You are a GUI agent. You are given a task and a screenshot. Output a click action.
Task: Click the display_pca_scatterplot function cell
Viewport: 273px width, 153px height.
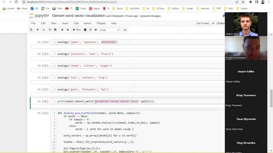[137, 132]
